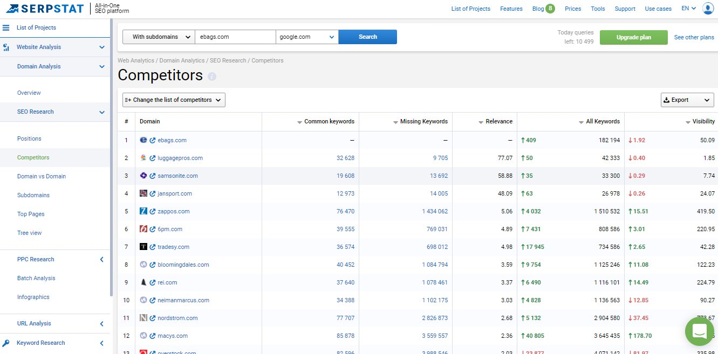
Task: Open Top Pages in sidebar
Action: pos(31,214)
